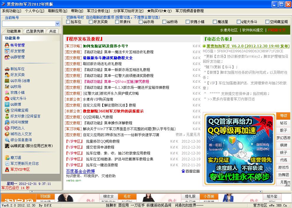Screen dimensions: 292x208
Task: Launch QQ微博 from the sidebar icon
Action: [x=7, y=104]
